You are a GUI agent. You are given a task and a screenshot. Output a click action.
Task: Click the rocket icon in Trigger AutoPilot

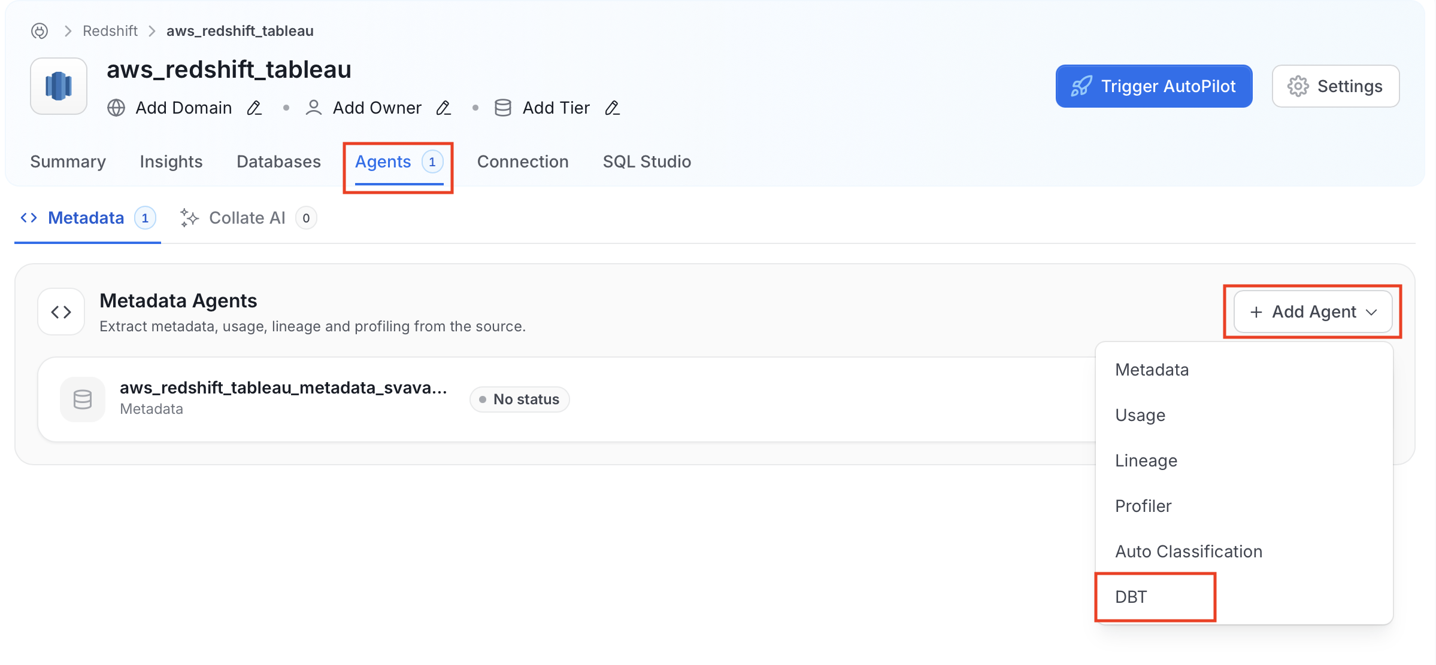1081,86
